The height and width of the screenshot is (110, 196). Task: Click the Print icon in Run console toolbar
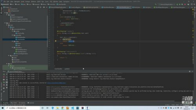click(7, 85)
